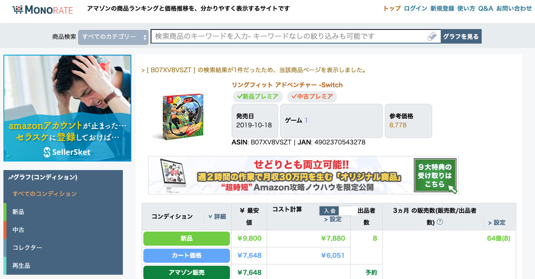
Task: Click the アマゾン販売 button
Action: tap(186, 273)
